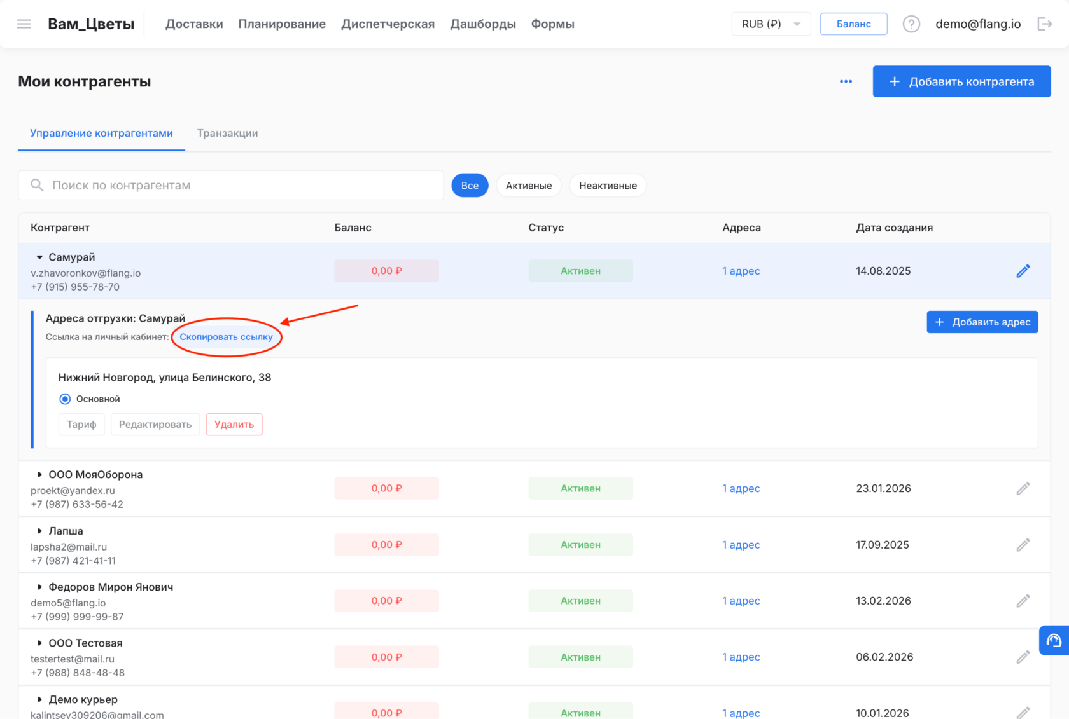Open the 1 адрес link for Самурай
1069x719 pixels.
coord(741,271)
